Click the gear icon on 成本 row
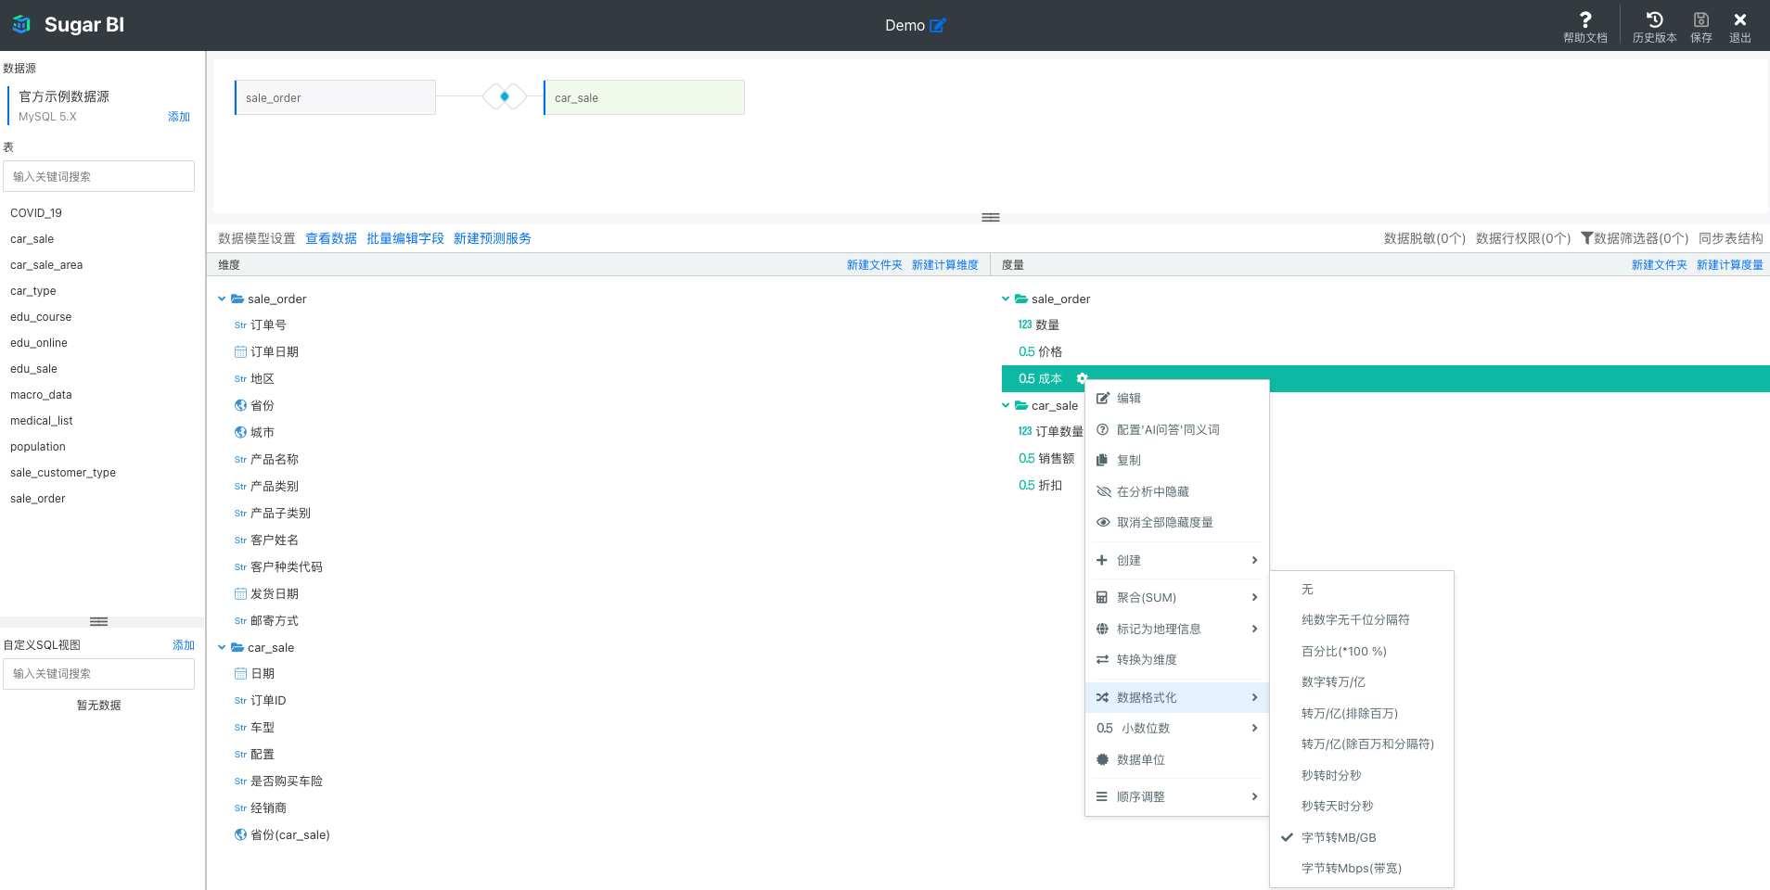Viewport: 1770px width, 890px height. (x=1082, y=378)
